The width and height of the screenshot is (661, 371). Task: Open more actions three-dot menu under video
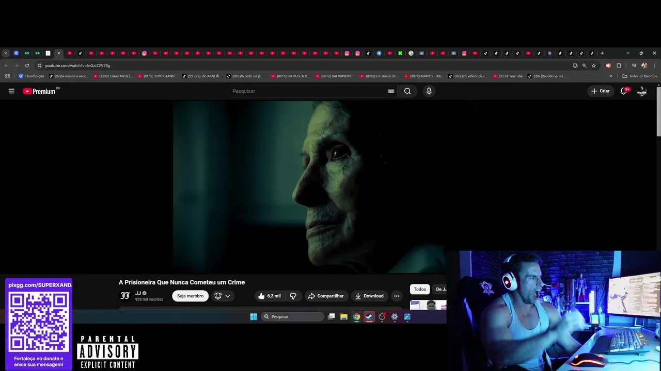click(397, 296)
